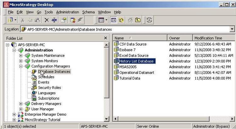236x129 pixels.
Task: Toggle the Folder List pane toolbar button
Action: coord(113,20)
